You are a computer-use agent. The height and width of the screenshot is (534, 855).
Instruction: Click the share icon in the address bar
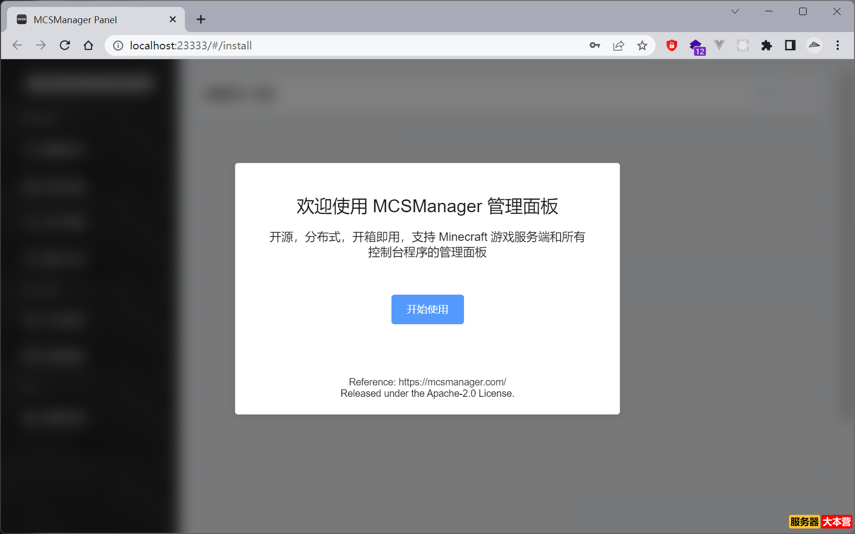tap(618, 45)
